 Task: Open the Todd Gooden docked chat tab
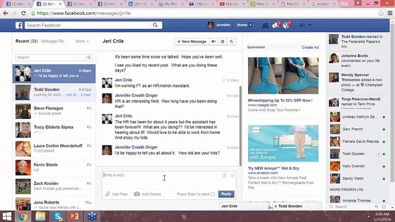coord(297,206)
